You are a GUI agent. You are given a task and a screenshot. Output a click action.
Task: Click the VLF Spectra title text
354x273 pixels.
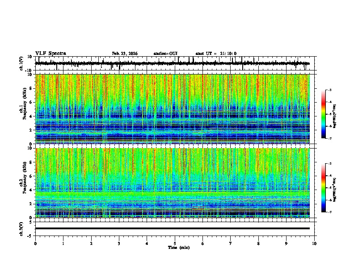51,54
